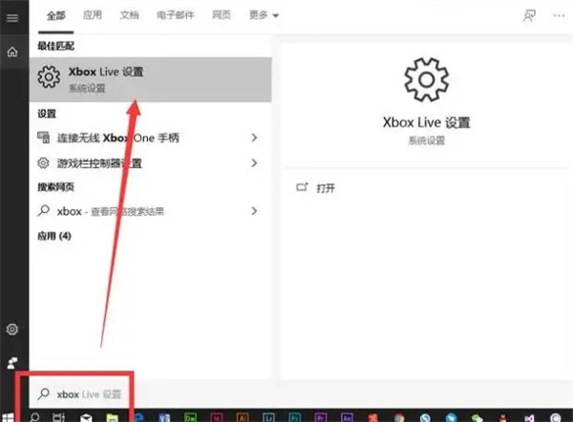Launch Premiere Pro from the taskbar
573x422 pixels.
tap(321, 417)
